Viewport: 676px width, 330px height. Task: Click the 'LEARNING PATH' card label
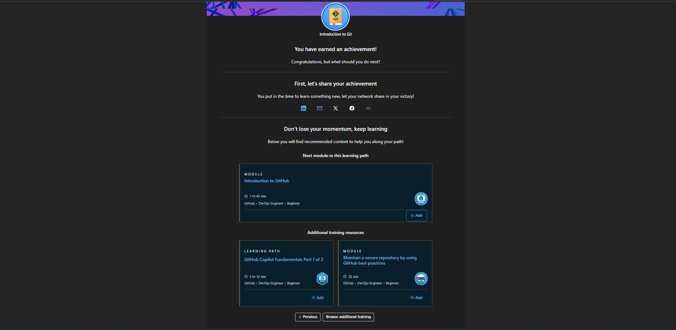(262, 251)
